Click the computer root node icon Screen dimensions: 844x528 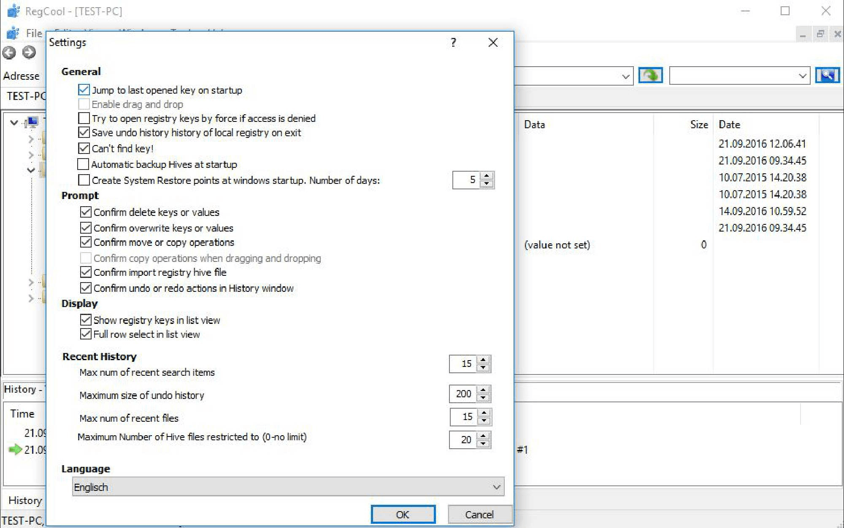31,122
